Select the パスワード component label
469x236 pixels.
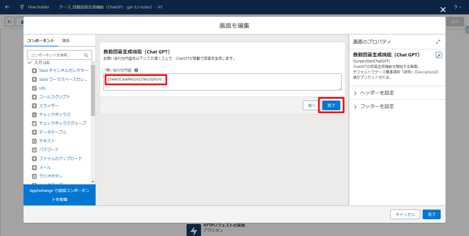(49, 150)
